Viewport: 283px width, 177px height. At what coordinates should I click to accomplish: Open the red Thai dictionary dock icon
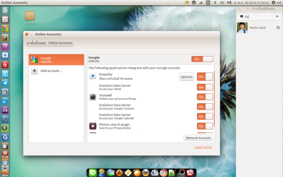pyautogui.click(x=190, y=173)
